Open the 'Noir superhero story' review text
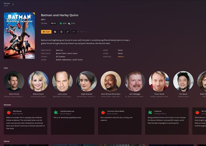The width and height of the screenshot is (206, 146). pyautogui.click(x=116, y=119)
